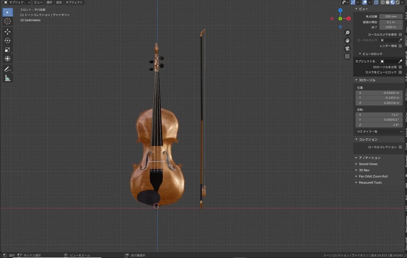Toggle camera view with camera icon
Screen dimensions: 407x258
click(x=347, y=48)
